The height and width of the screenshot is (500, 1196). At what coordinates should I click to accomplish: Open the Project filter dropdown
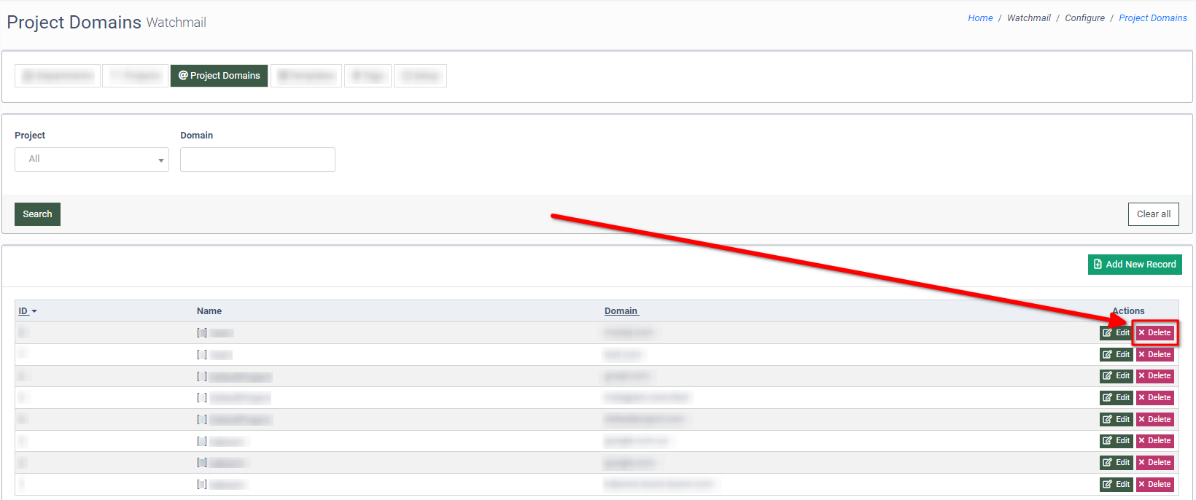(x=92, y=160)
